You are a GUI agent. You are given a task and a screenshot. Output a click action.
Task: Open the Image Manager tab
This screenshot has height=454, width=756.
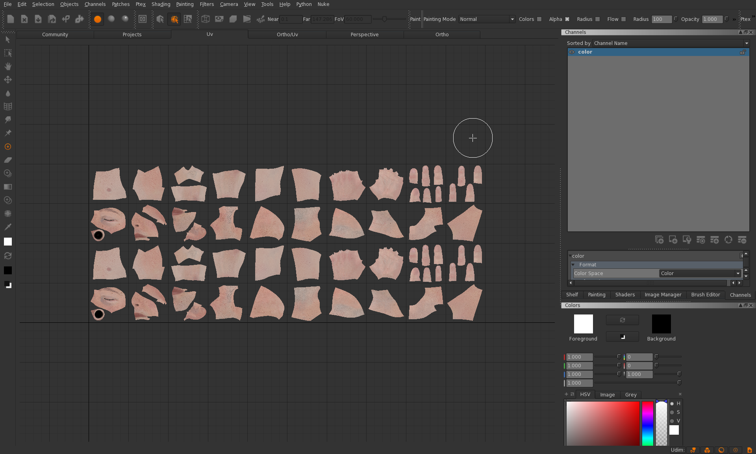tap(663, 294)
